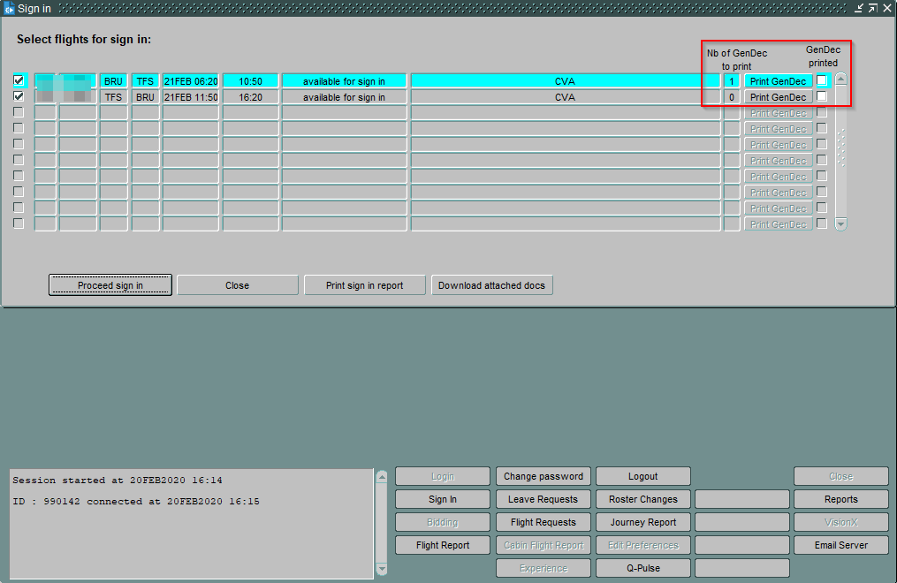The width and height of the screenshot is (897, 583).
Task: Print GenDec for the first flight
Action: click(778, 81)
